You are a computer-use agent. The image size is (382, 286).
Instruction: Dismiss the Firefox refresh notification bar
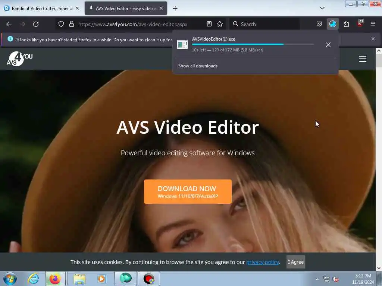coord(373,39)
